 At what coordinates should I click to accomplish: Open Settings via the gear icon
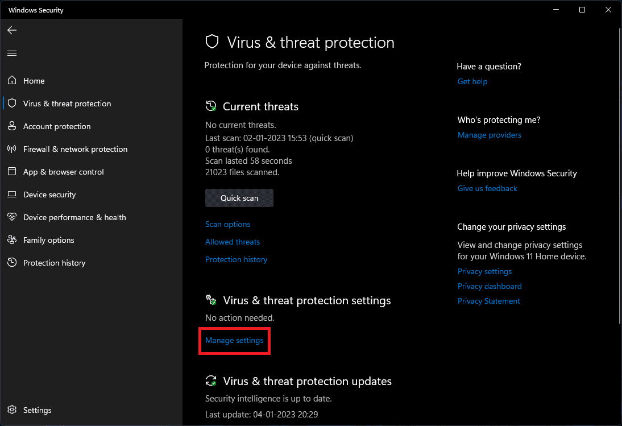(12, 410)
